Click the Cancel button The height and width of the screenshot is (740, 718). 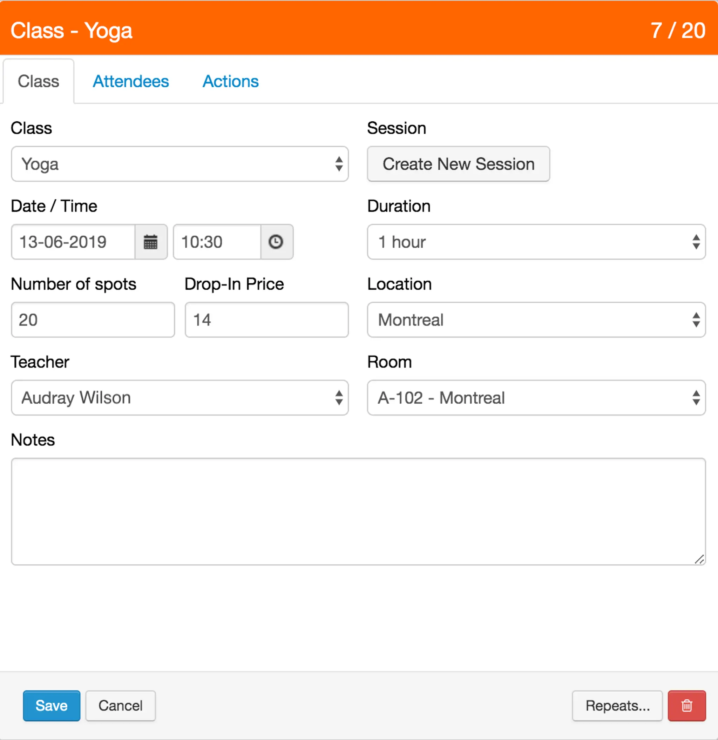point(120,706)
